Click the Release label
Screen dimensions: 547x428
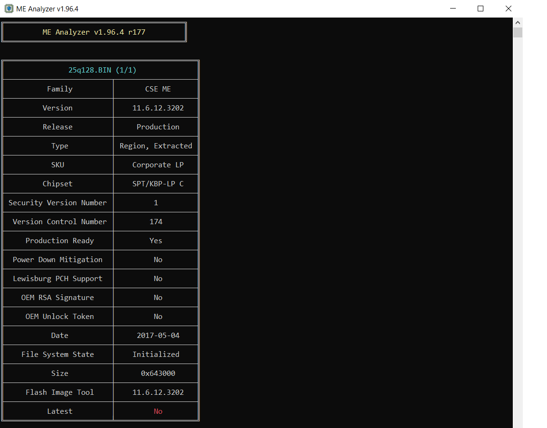[x=57, y=127]
